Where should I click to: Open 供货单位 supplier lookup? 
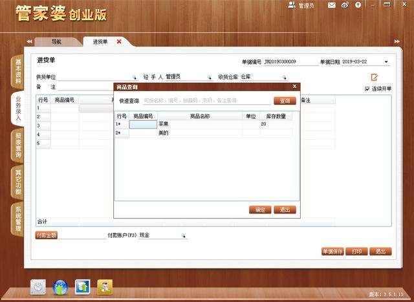pos(135,77)
